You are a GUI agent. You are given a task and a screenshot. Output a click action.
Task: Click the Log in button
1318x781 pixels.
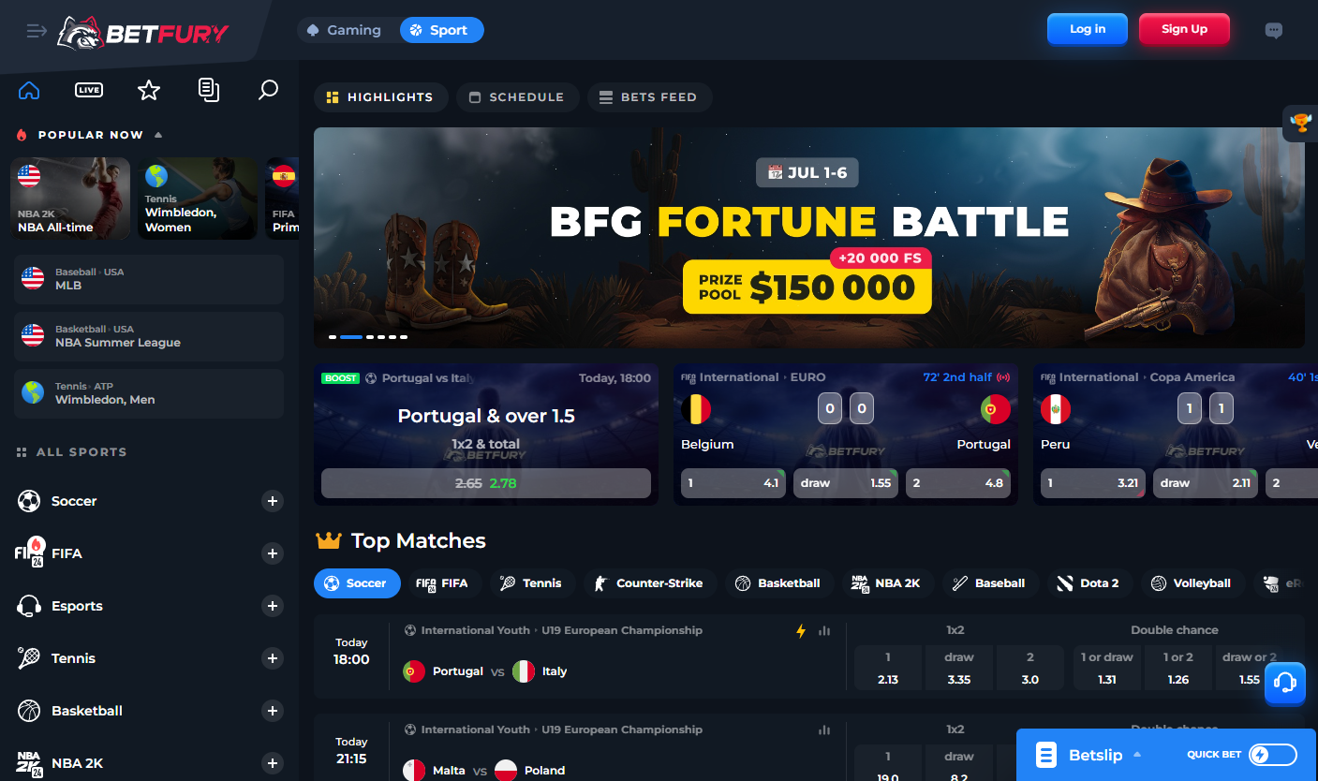click(x=1088, y=29)
